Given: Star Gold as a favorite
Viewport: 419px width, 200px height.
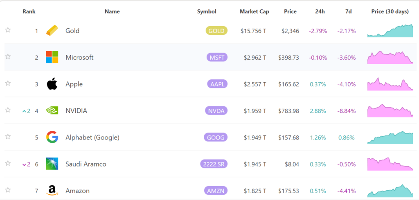Looking at the screenshot, I should [8, 29].
